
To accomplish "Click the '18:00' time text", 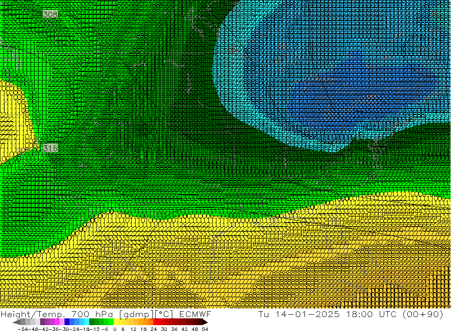I will coord(360,314).
